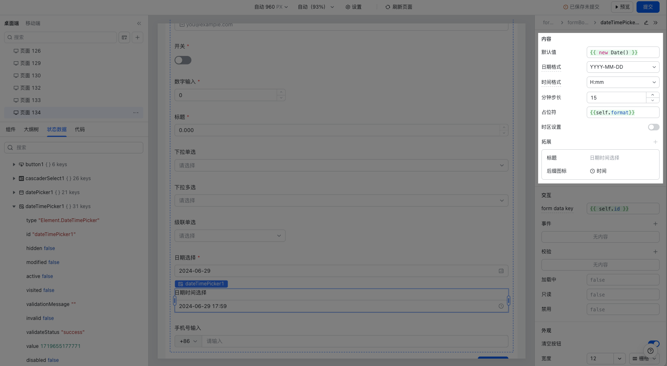This screenshot has width=667, height=366.
Task: Open the +86 country code dropdown
Action: [188, 341]
